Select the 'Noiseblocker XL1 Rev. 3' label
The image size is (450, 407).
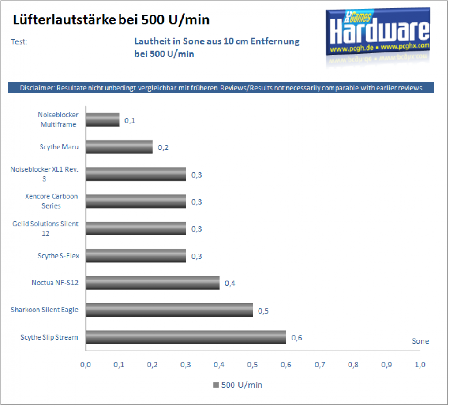point(44,174)
